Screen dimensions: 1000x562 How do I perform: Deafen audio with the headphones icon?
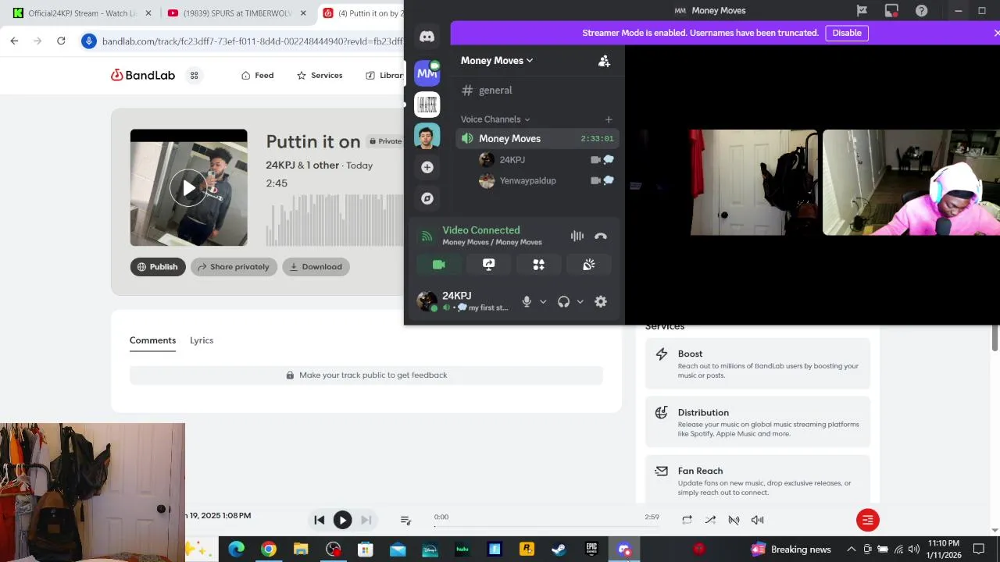point(563,302)
